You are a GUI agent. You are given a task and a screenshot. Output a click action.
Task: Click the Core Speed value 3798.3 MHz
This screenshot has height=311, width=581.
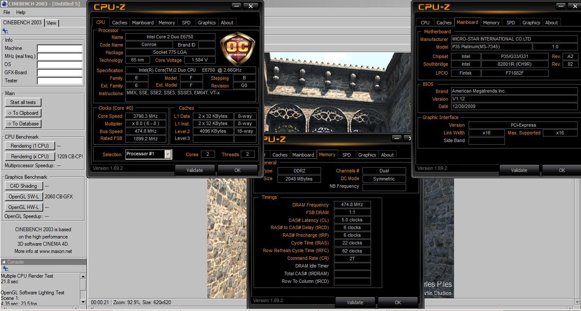146,116
